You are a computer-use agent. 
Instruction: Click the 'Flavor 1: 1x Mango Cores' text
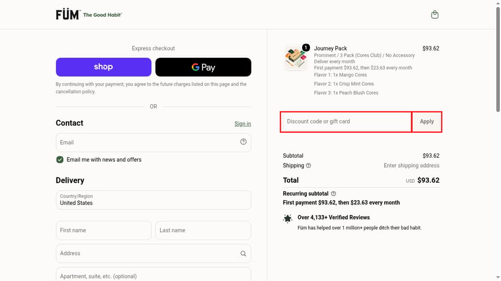pyautogui.click(x=340, y=75)
